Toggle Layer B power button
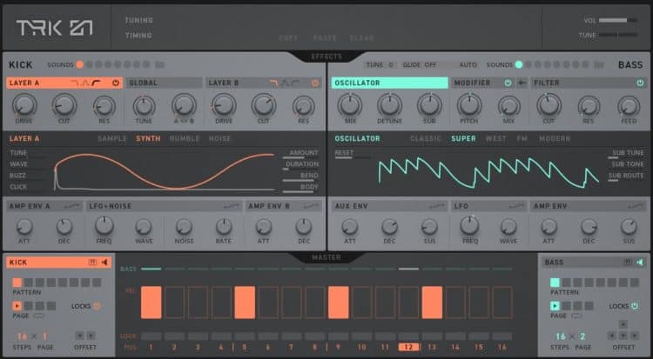 (315, 83)
